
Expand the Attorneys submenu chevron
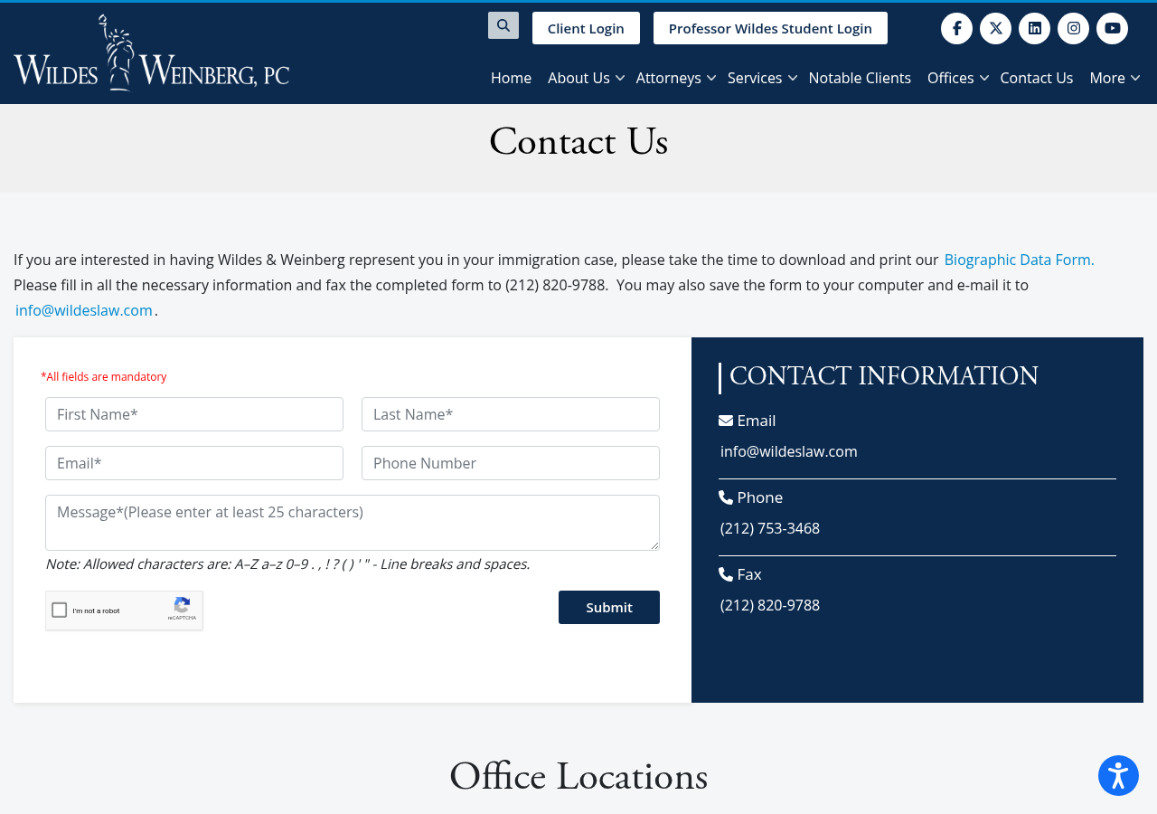click(711, 79)
